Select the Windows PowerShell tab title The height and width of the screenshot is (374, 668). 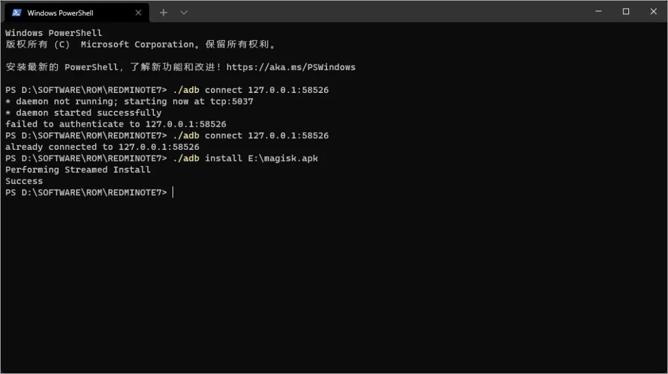[60, 12]
